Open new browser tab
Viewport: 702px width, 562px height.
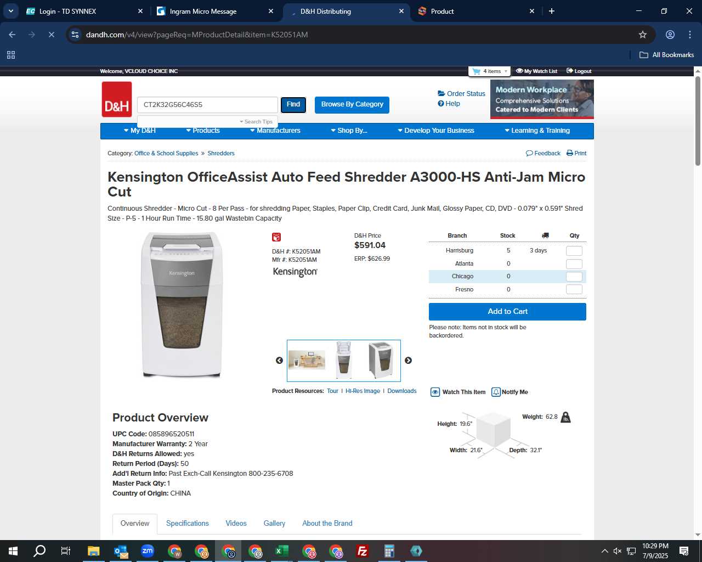click(552, 11)
